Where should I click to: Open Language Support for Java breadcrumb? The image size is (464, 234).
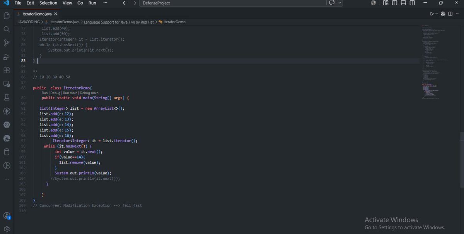(x=119, y=22)
